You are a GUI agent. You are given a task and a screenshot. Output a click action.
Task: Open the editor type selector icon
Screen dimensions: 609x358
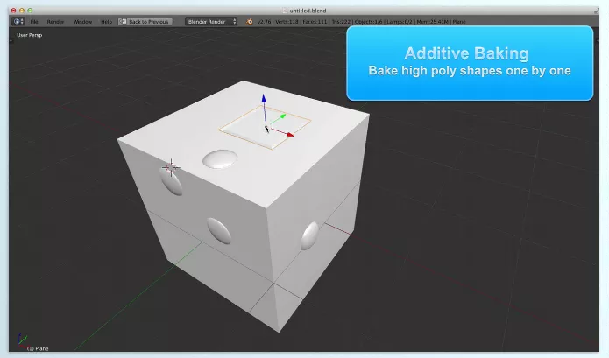click(18, 21)
